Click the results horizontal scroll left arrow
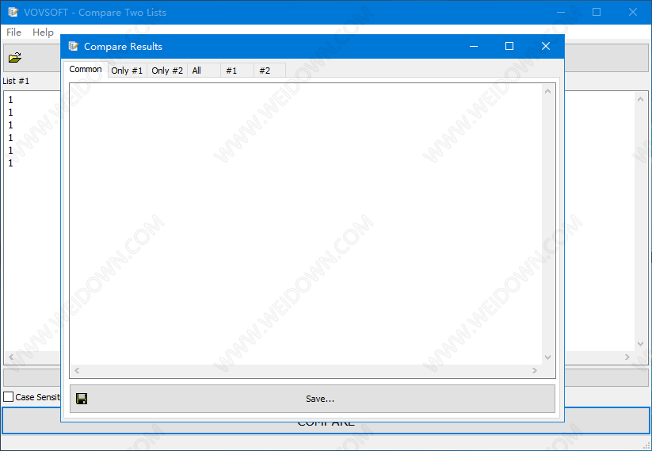The width and height of the screenshot is (652, 451). pyautogui.click(x=77, y=370)
